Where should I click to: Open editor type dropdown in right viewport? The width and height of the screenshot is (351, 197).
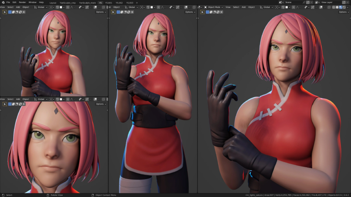[200, 7]
